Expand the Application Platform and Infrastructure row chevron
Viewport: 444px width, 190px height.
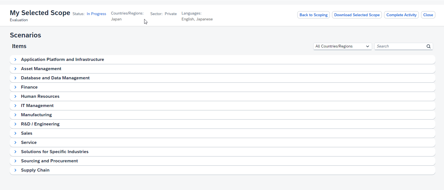(x=15, y=60)
